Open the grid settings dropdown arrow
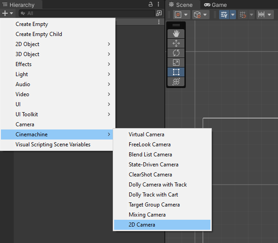This screenshot has height=243, width=278. pos(233,15)
